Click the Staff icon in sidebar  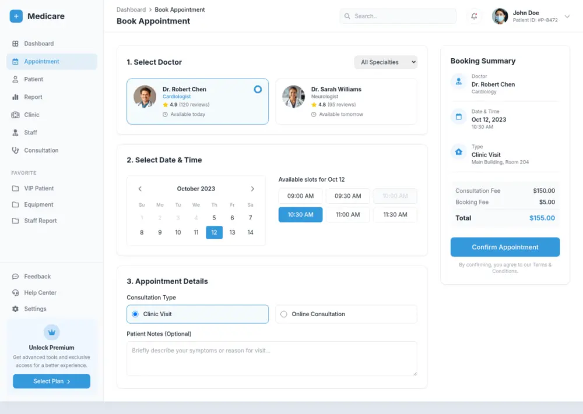point(15,133)
